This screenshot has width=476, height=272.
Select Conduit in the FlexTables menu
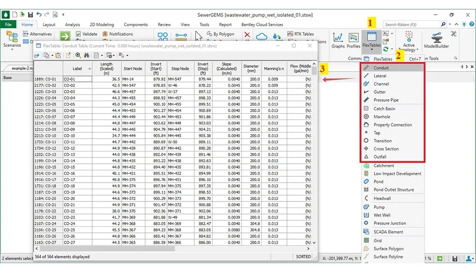(x=381, y=68)
